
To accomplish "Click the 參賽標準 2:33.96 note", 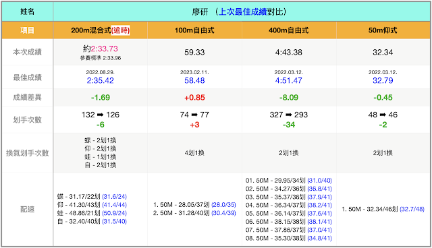I will pyautogui.click(x=101, y=58).
